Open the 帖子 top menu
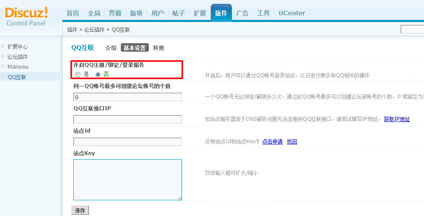424x216 pixels. coord(179,13)
